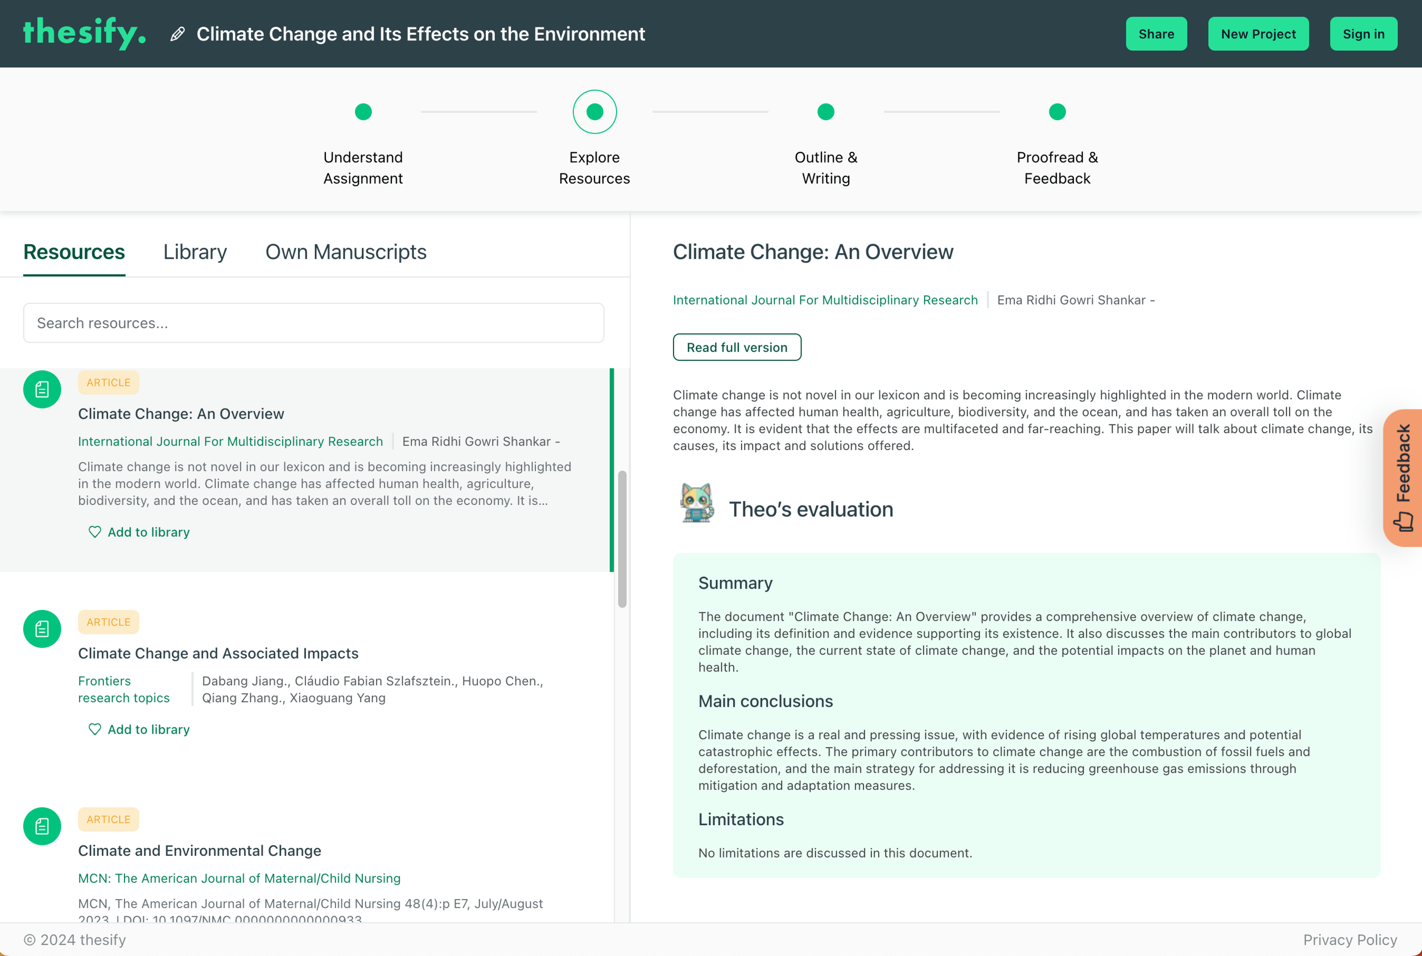Click the document icon beside Climate and Environmental Change

click(42, 826)
